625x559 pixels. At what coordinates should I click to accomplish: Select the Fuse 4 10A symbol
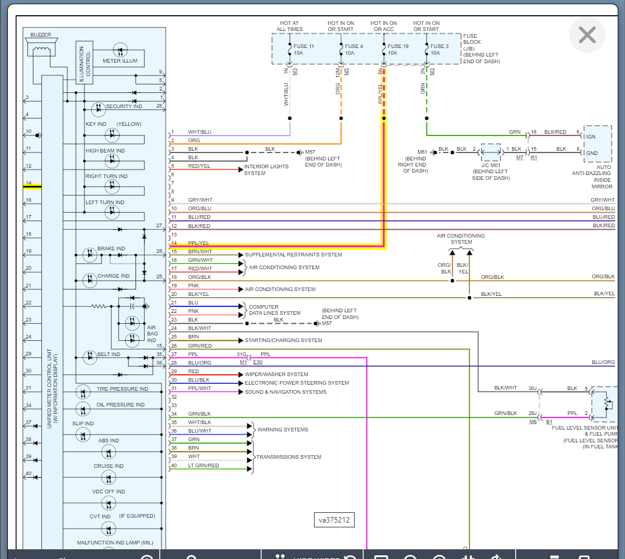(341, 49)
